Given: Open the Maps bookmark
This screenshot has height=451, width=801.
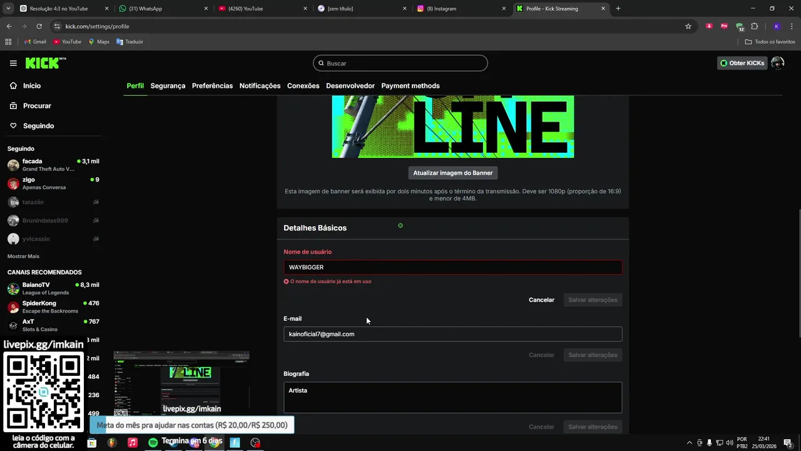Looking at the screenshot, I should 99,42.
